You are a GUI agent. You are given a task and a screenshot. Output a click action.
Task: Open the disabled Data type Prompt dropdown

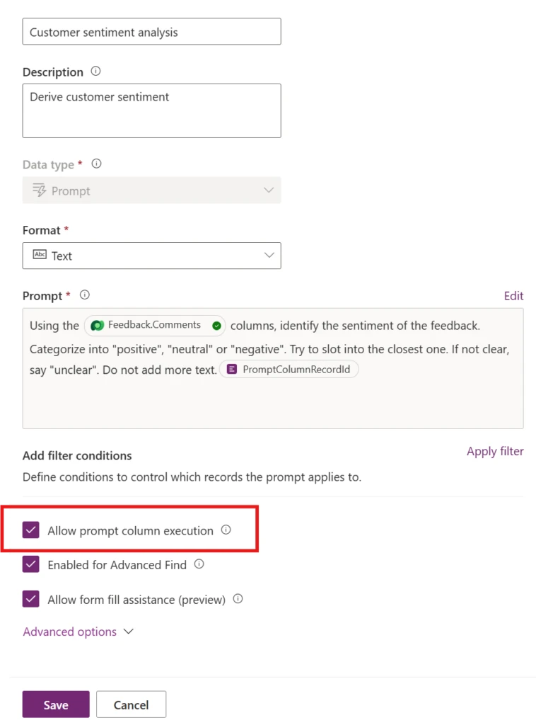point(152,190)
